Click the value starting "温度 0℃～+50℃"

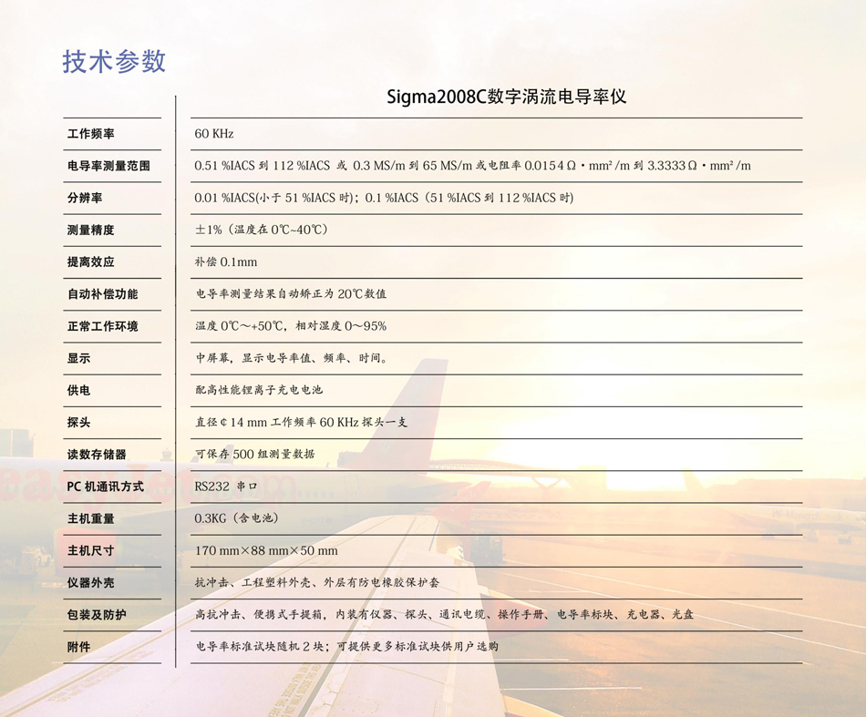click(x=291, y=325)
